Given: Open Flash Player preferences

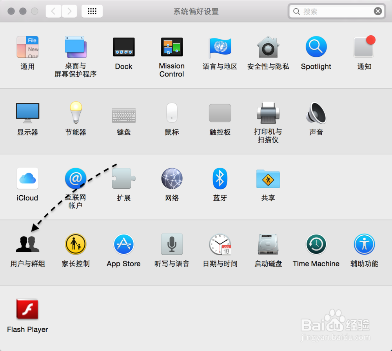Looking at the screenshot, I should (x=27, y=310).
